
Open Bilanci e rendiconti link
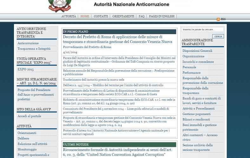(x=196, y=119)
